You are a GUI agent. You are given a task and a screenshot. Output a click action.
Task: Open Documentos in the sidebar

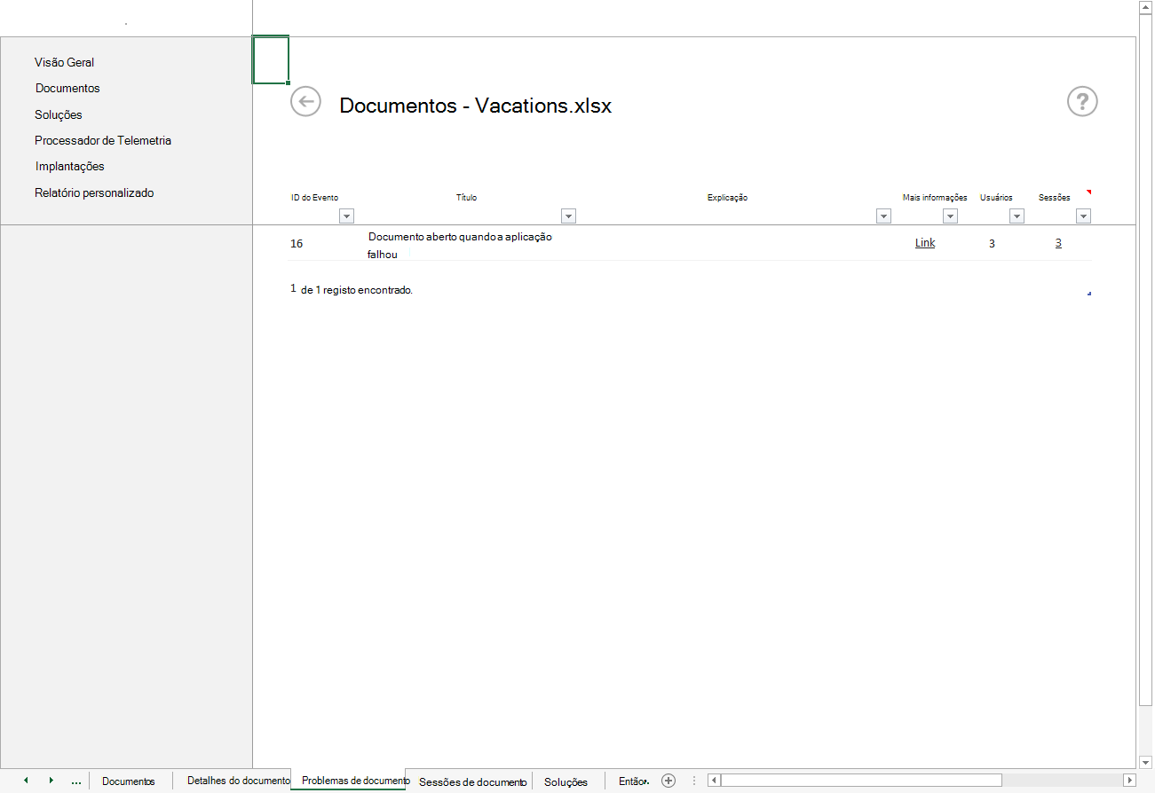coord(67,88)
